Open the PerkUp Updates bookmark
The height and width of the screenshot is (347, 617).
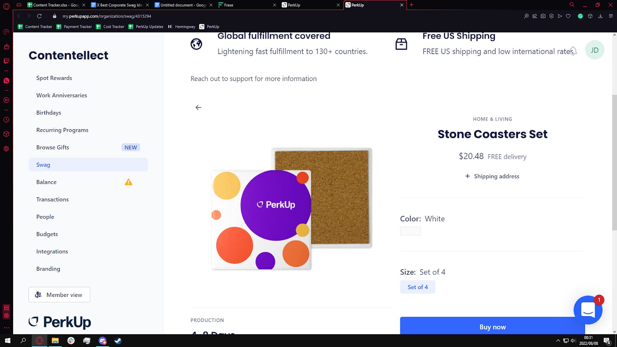(x=146, y=27)
